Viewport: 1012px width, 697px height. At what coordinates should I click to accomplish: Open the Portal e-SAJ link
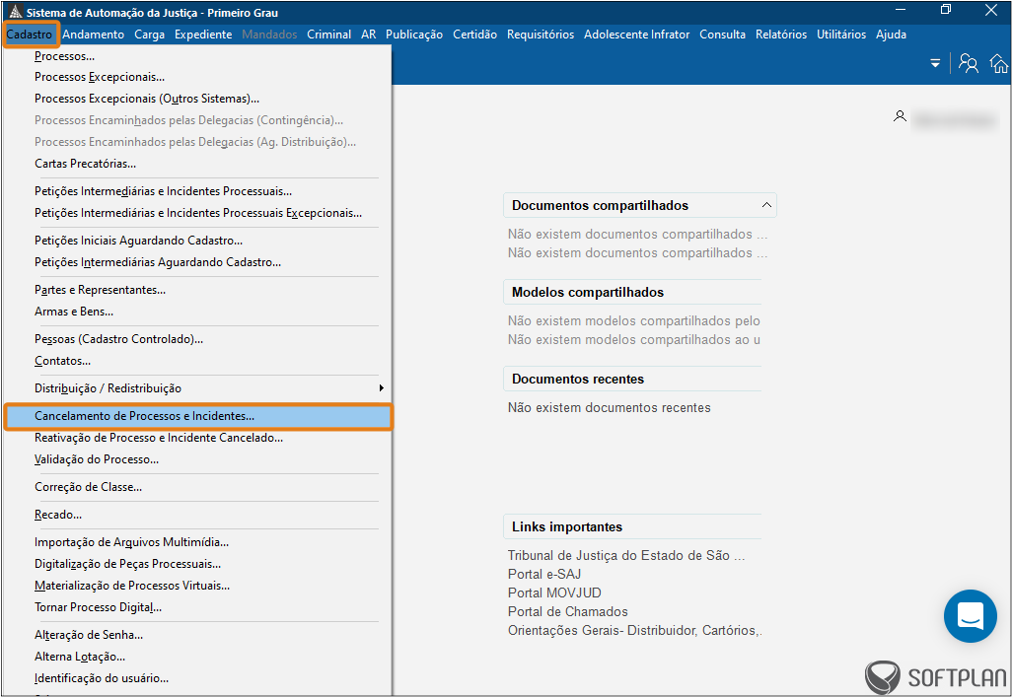544,575
